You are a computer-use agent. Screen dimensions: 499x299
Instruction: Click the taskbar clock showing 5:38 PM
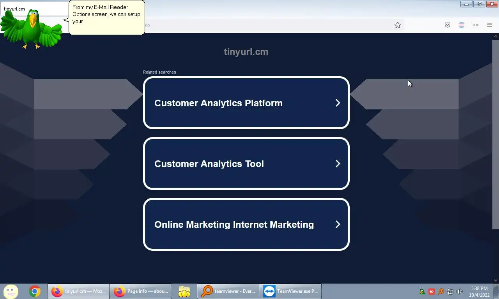coord(479,292)
